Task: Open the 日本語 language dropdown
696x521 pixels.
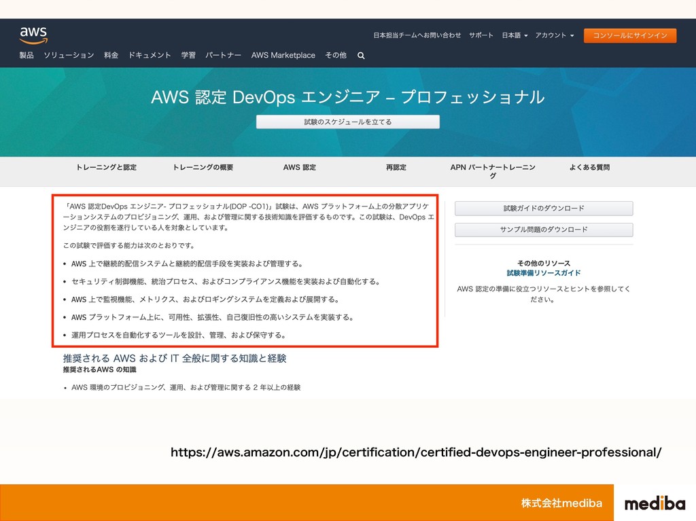Action: [x=515, y=35]
